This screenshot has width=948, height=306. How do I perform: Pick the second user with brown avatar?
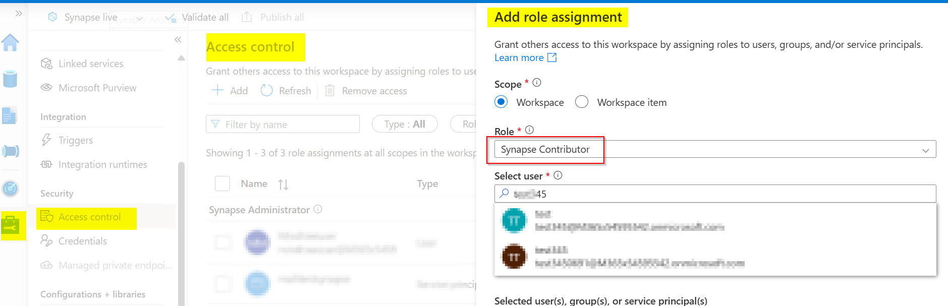pos(715,256)
